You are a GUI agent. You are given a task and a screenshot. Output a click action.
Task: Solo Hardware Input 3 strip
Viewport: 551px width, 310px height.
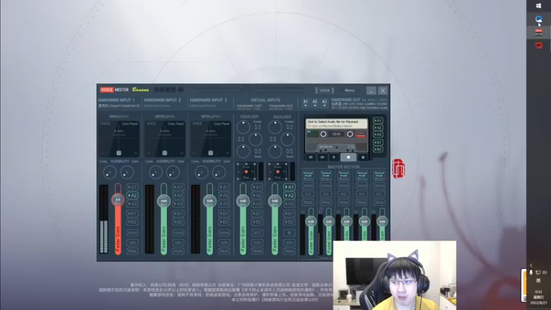225,242
